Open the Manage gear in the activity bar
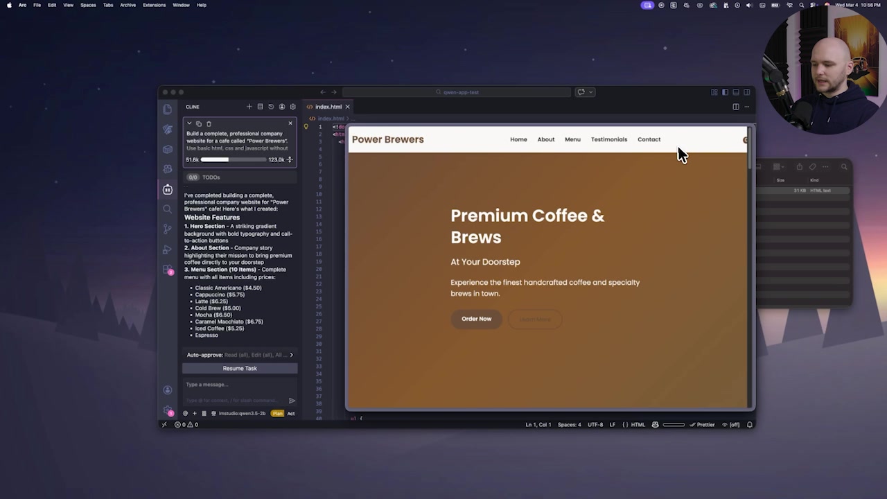 click(x=168, y=410)
